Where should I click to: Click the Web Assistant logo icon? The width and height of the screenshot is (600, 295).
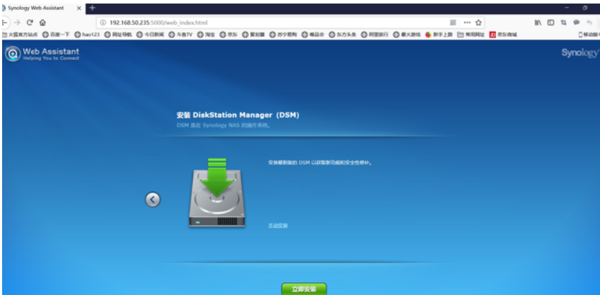tap(13, 54)
